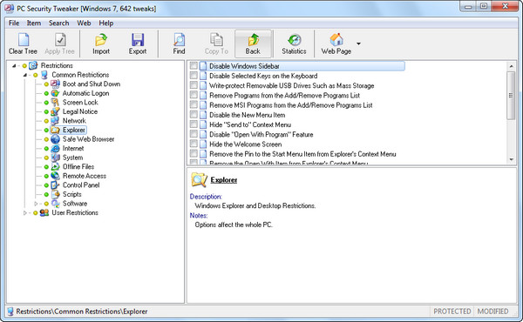Click the Scripts tree icon

tap(55, 194)
